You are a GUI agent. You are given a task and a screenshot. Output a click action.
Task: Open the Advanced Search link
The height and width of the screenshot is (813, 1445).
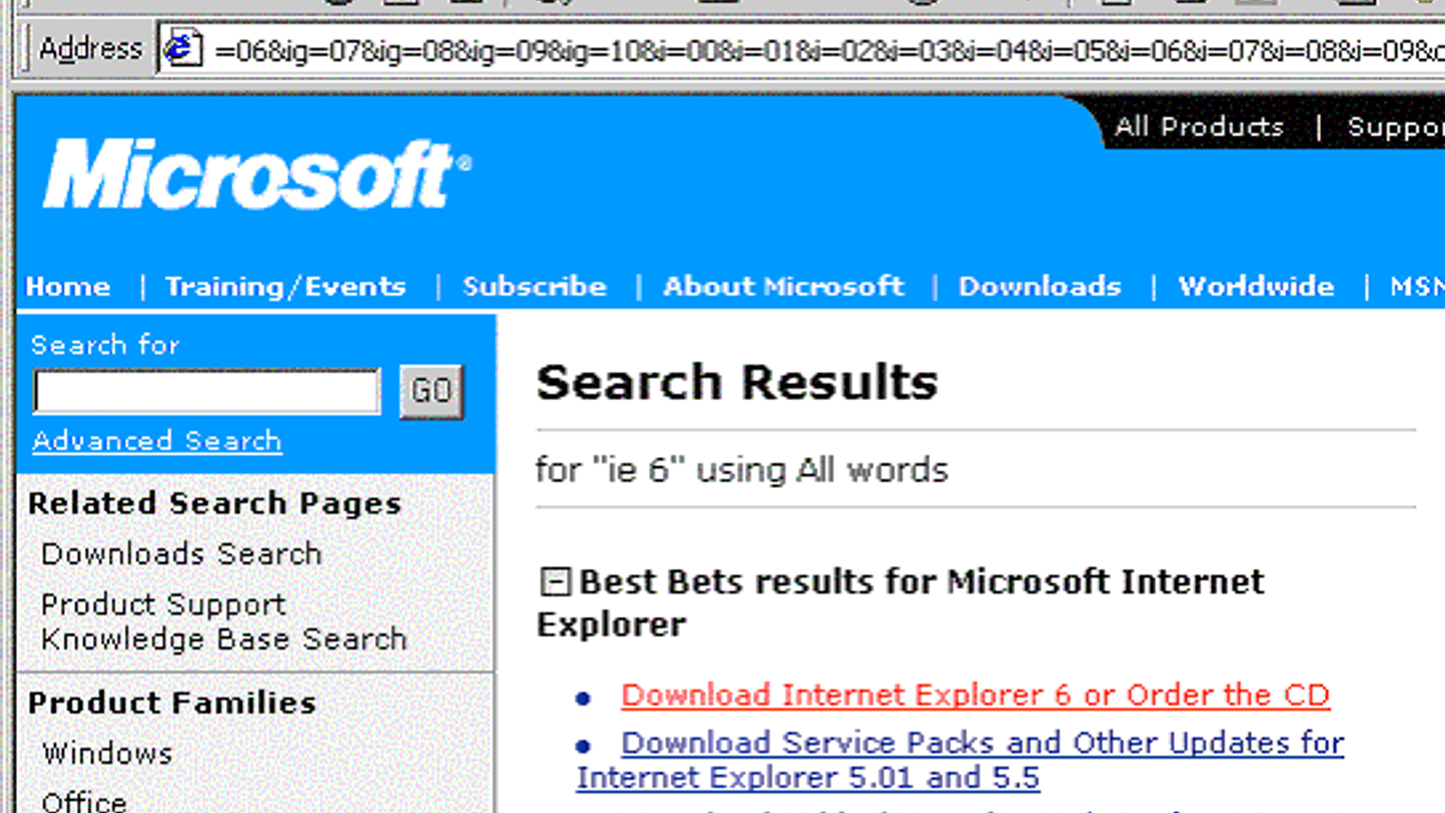coord(157,441)
